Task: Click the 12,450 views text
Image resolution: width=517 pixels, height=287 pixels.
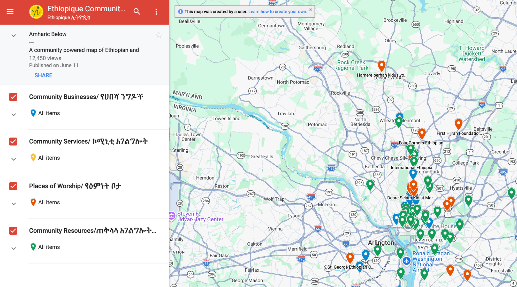Action: tap(45, 58)
